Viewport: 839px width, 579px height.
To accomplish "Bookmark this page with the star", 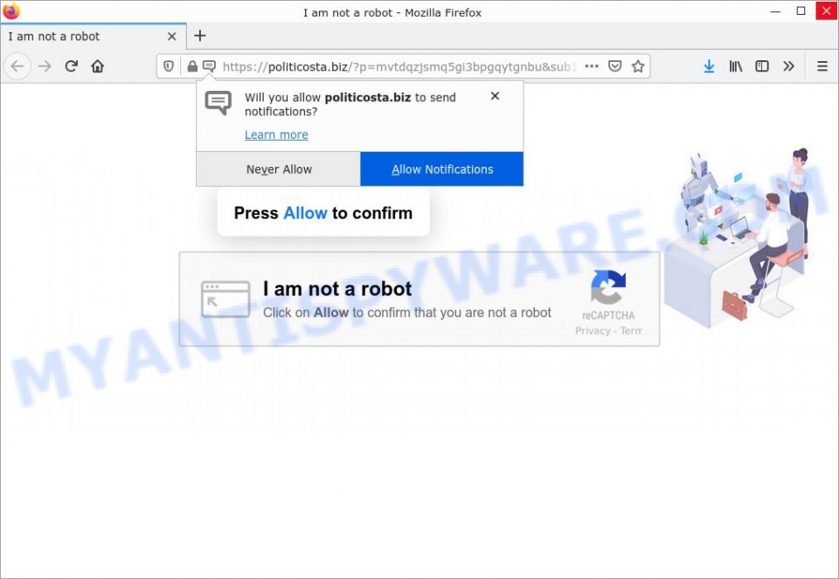I will click(638, 66).
